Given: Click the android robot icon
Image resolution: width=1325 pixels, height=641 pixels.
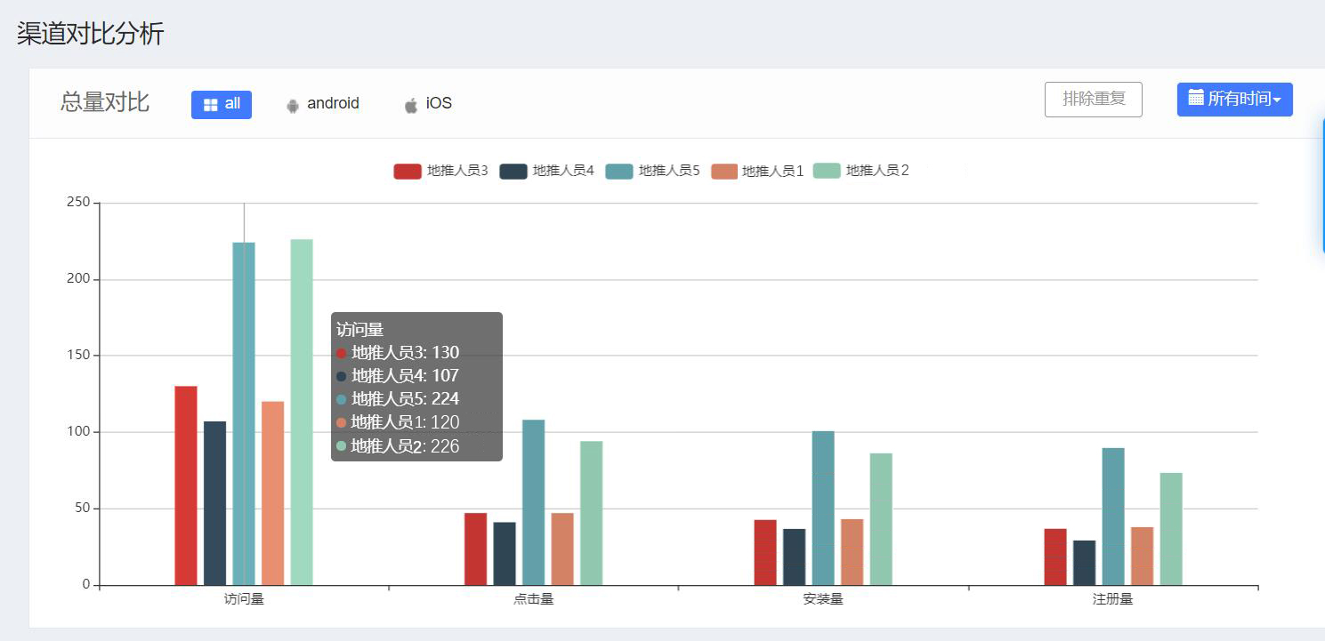Looking at the screenshot, I should pos(293,106).
